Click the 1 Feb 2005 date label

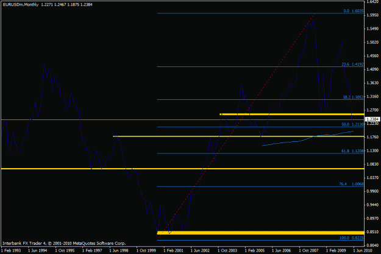(x=255, y=250)
